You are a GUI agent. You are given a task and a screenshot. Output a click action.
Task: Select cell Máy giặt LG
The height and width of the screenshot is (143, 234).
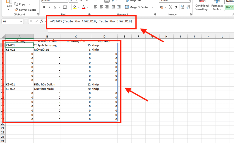(x=47, y=50)
